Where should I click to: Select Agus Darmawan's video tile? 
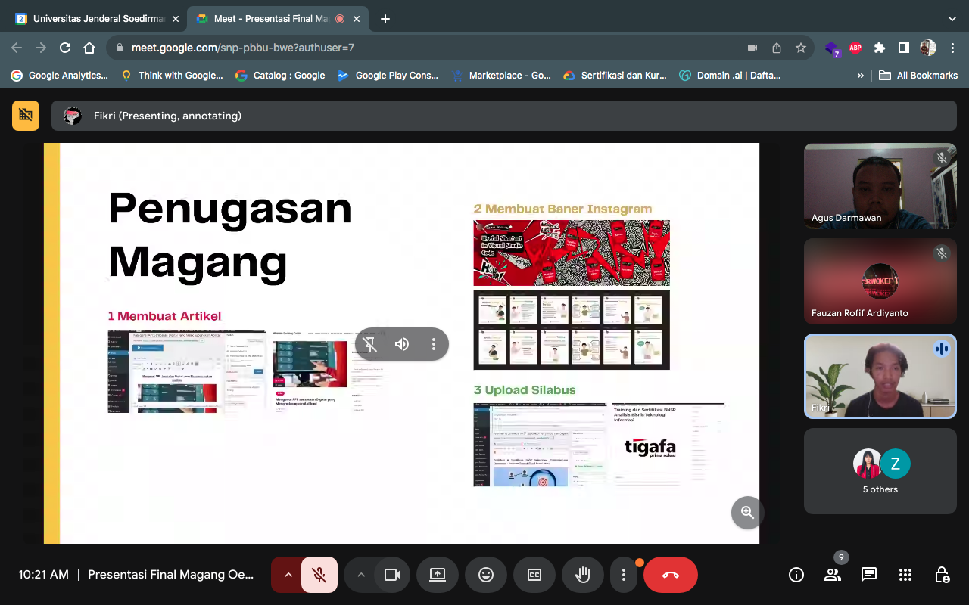coord(880,186)
